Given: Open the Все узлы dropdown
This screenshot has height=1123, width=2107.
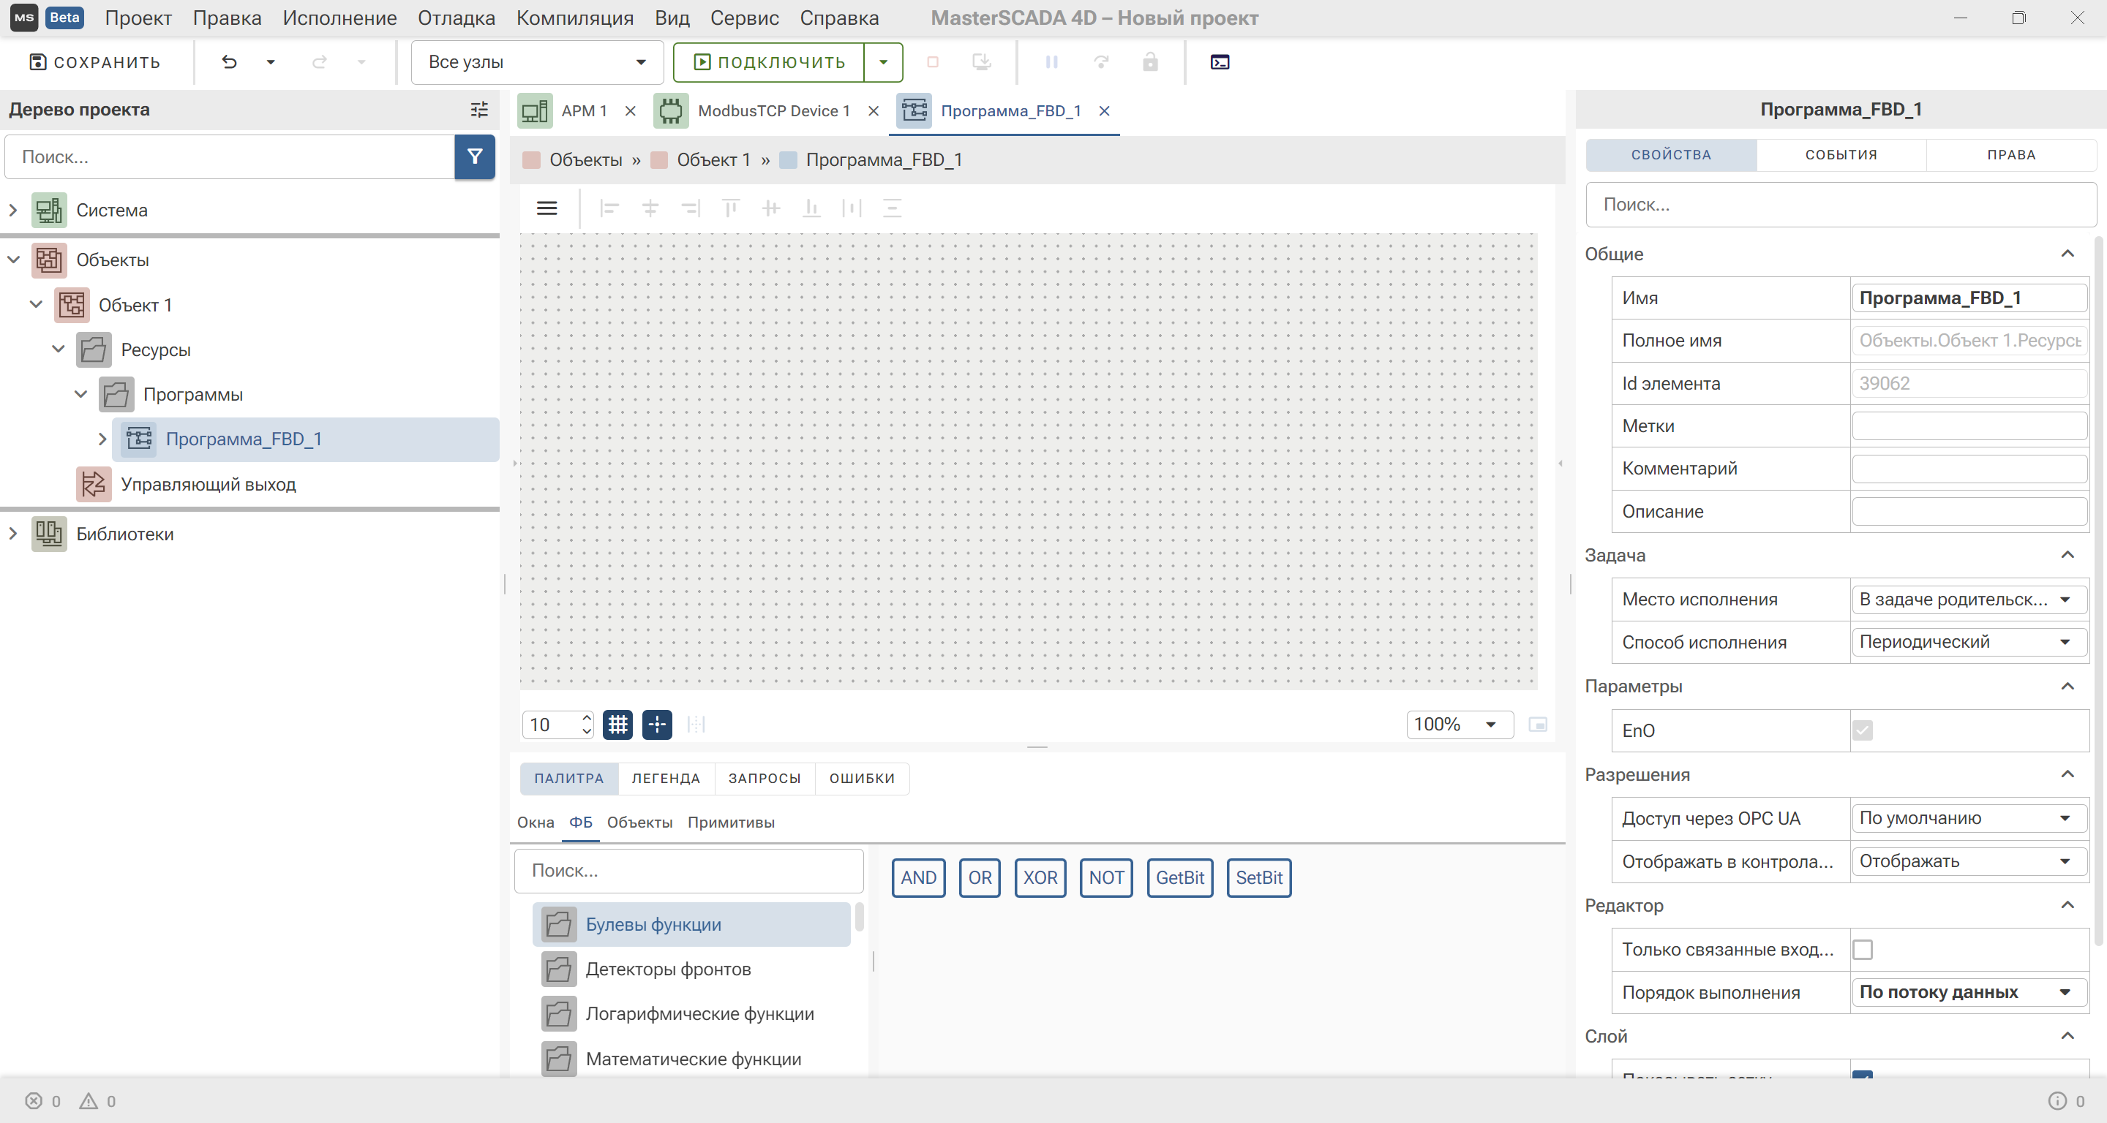Looking at the screenshot, I should tap(536, 62).
